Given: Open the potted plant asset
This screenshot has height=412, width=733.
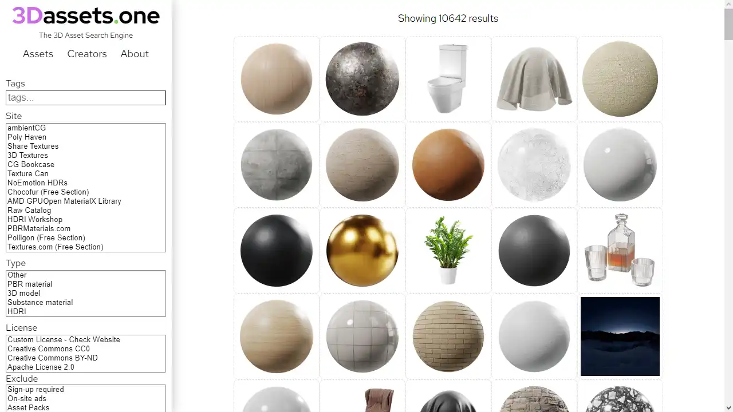Looking at the screenshot, I should pyautogui.click(x=448, y=250).
